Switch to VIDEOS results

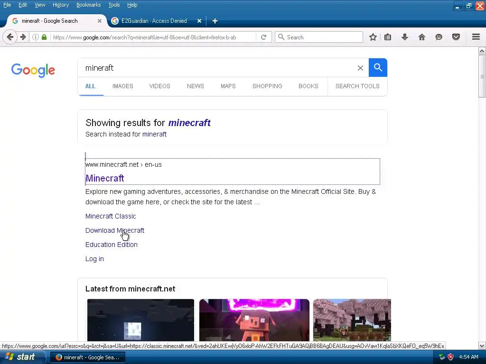(159, 86)
